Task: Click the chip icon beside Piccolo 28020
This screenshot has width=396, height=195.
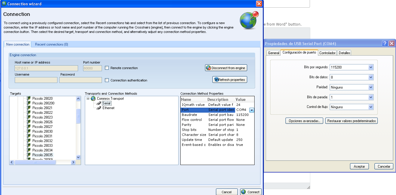Action: [29, 99]
